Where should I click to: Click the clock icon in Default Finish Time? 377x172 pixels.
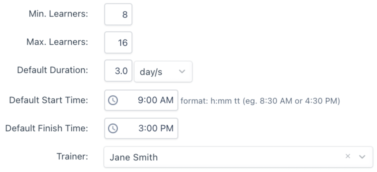point(113,129)
